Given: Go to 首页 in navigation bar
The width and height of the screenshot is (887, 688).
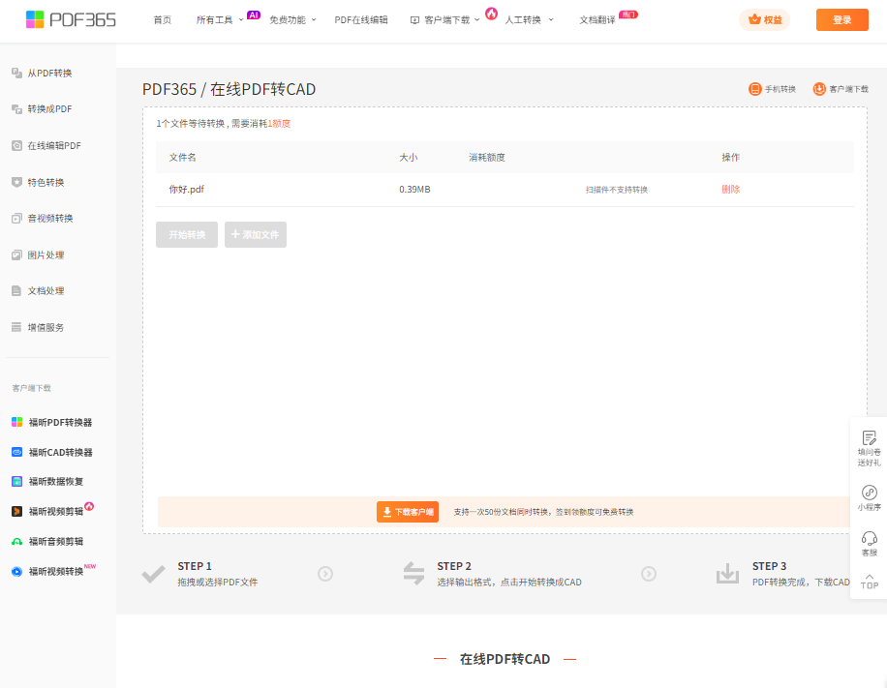Looking at the screenshot, I should coord(162,20).
